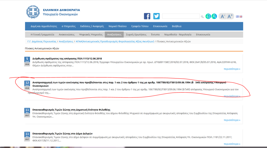Select the Αναζητήσεις tab
This screenshot has width=267, height=148.
pos(114,35)
